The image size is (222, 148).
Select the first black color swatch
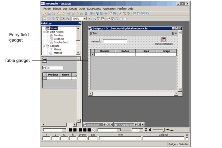71,130
